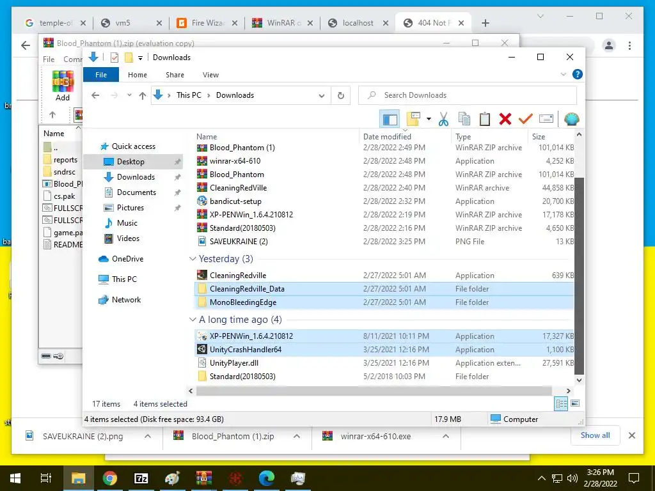Screen dimensions: 655x491
Task: Select Network in the navigation pane
Action: pyautogui.click(x=126, y=300)
